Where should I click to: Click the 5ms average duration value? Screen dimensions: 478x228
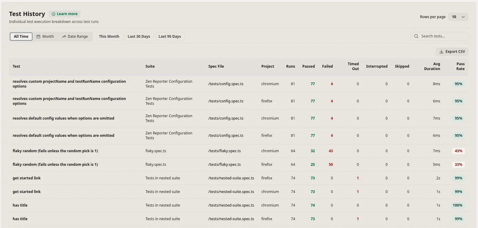(x=437, y=165)
